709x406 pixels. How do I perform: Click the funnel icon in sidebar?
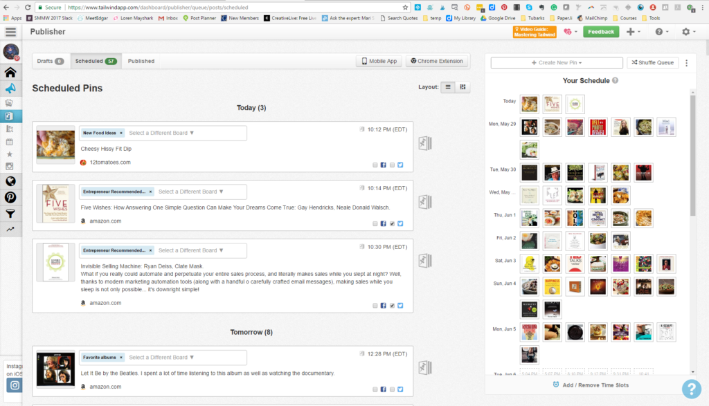coord(10,213)
